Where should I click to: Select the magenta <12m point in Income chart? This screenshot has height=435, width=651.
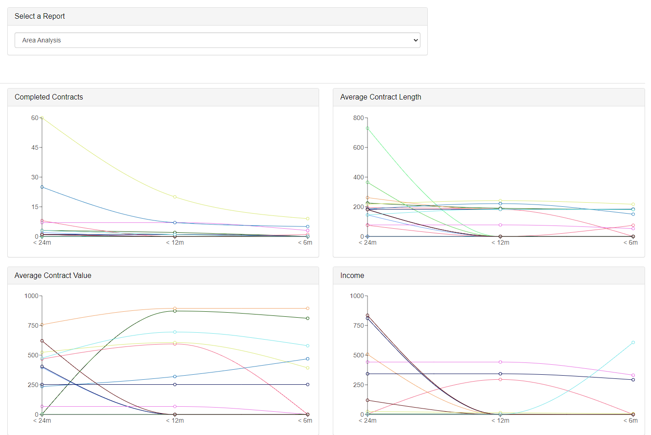coord(500,362)
